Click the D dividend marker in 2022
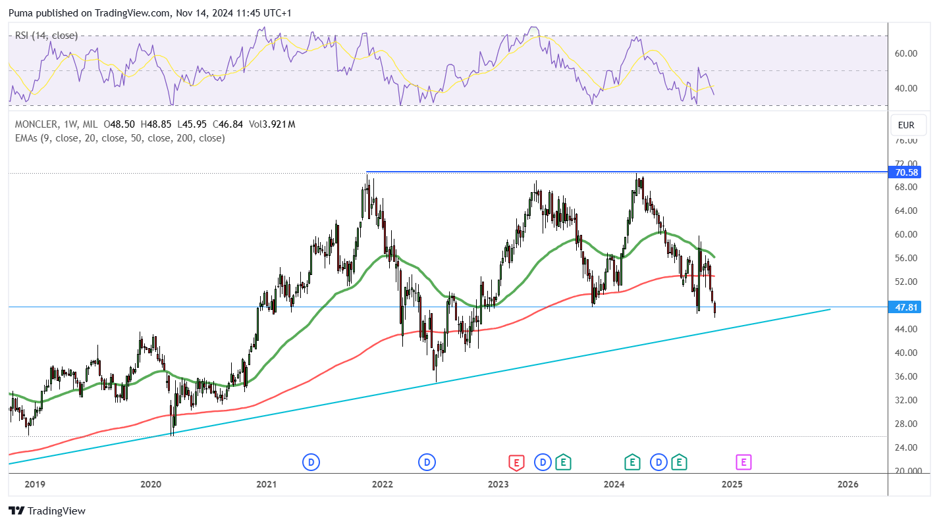The image size is (939, 525). pyautogui.click(x=427, y=463)
